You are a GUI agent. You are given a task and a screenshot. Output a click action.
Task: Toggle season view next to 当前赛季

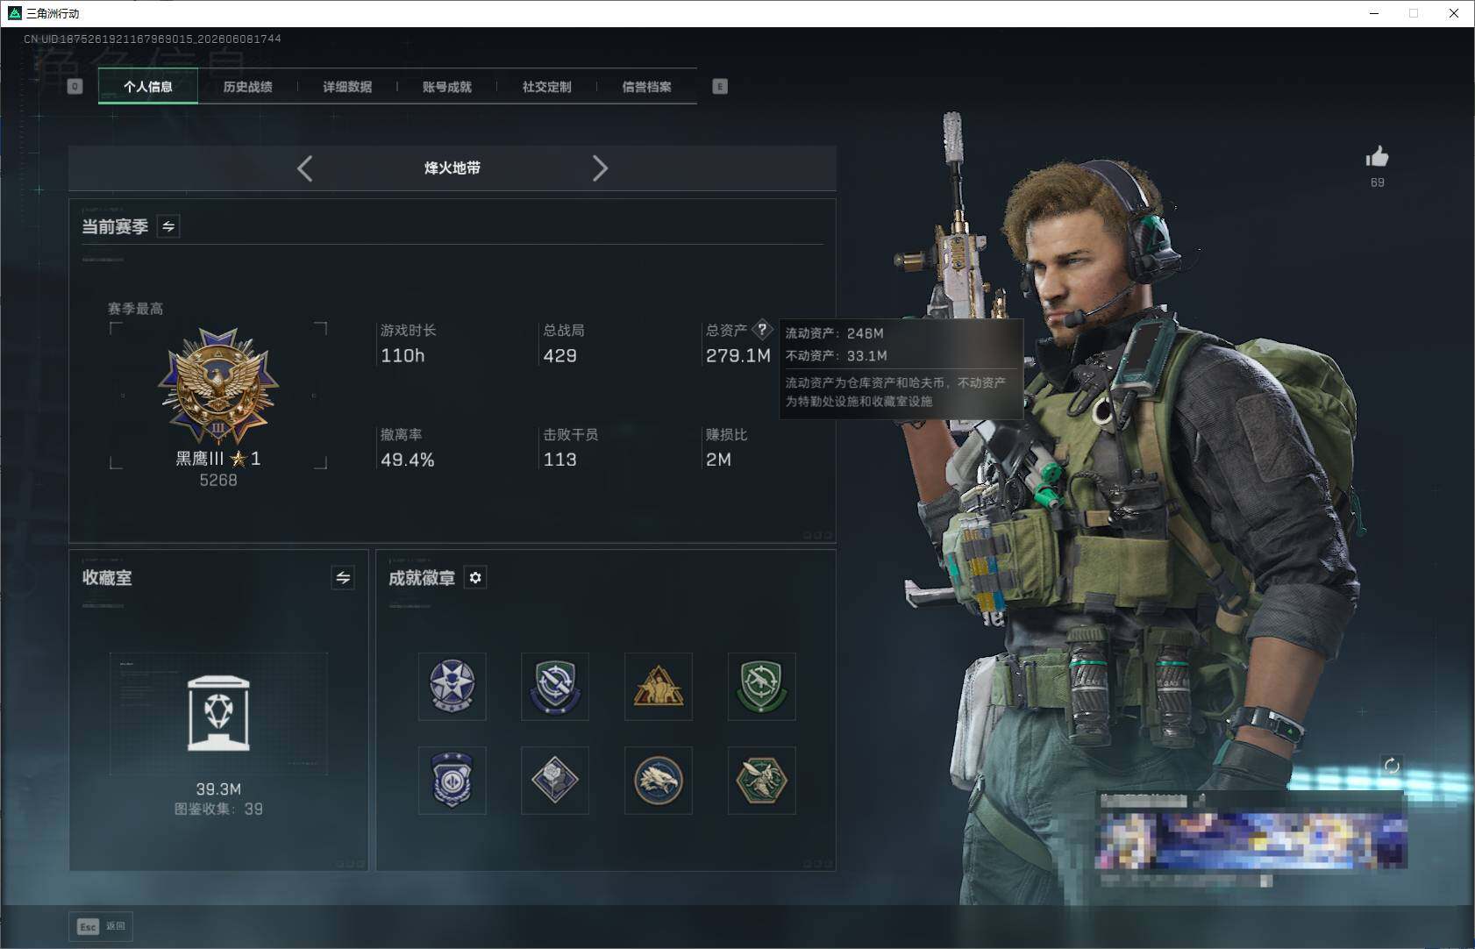pyautogui.click(x=168, y=226)
